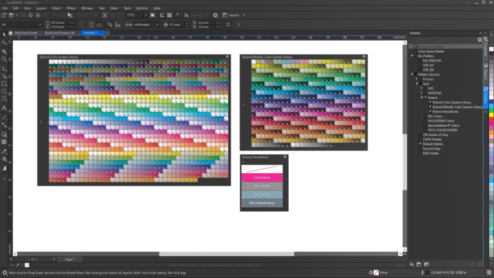Select the Freehand curve tool
494x278 pixels.
pos(4,68)
